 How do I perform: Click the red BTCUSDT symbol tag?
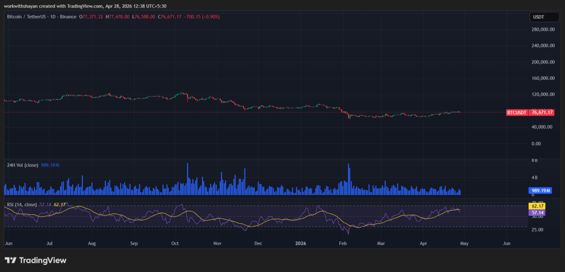517,113
